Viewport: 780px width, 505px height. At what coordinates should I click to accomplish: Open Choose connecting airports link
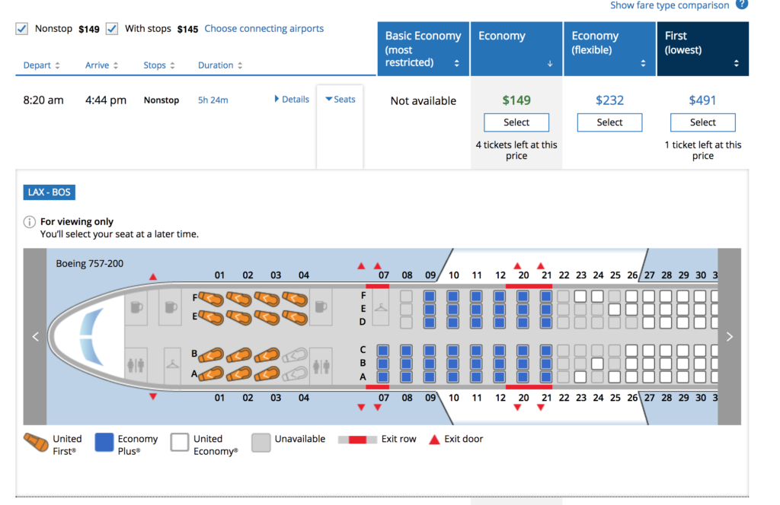(x=264, y=29)
